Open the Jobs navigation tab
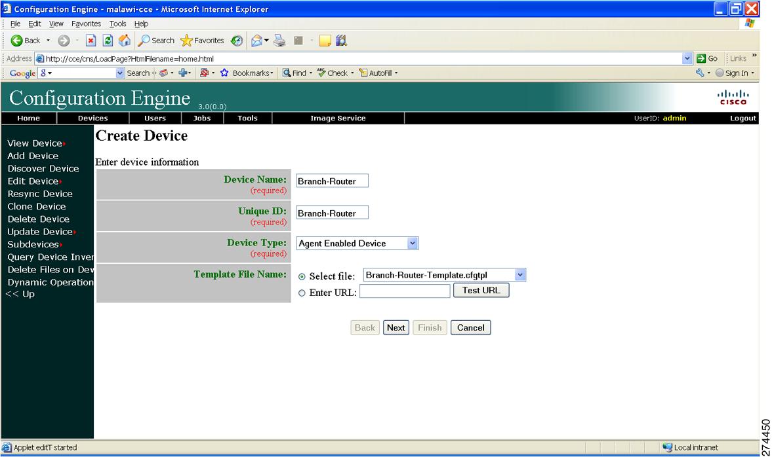774x457 pixels. (202, 119)
